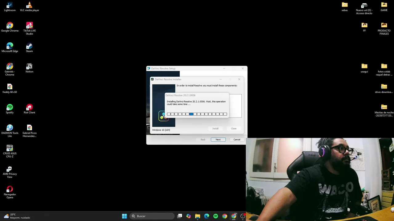This screenshot has height=221, width=394.
Task: Open CPUID ASUS CPU-Z shortcut
Action: coord(10,151)
